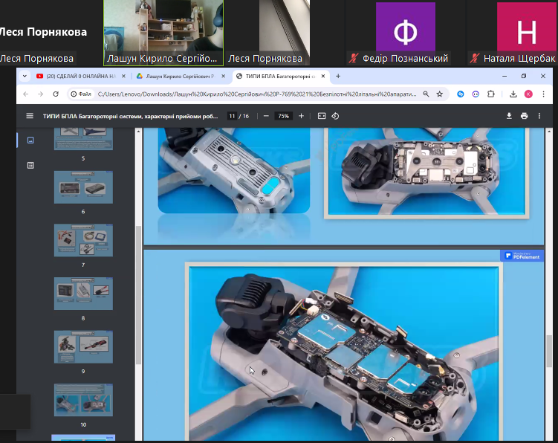
Task: Open page 9 thumbnail
Action: [x=83, y=347]
